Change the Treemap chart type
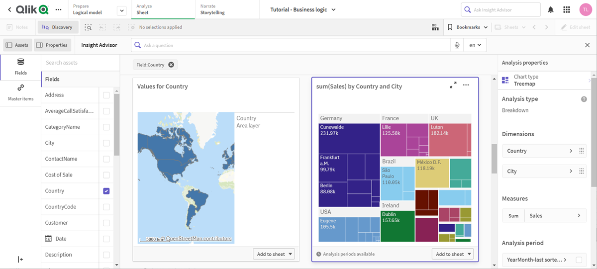The image size is (597, 269). click(545, 80)
